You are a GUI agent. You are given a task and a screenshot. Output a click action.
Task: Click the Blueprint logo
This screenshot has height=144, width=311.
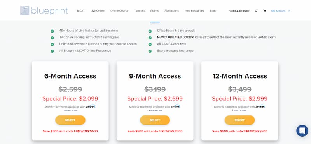pos(44,10)
